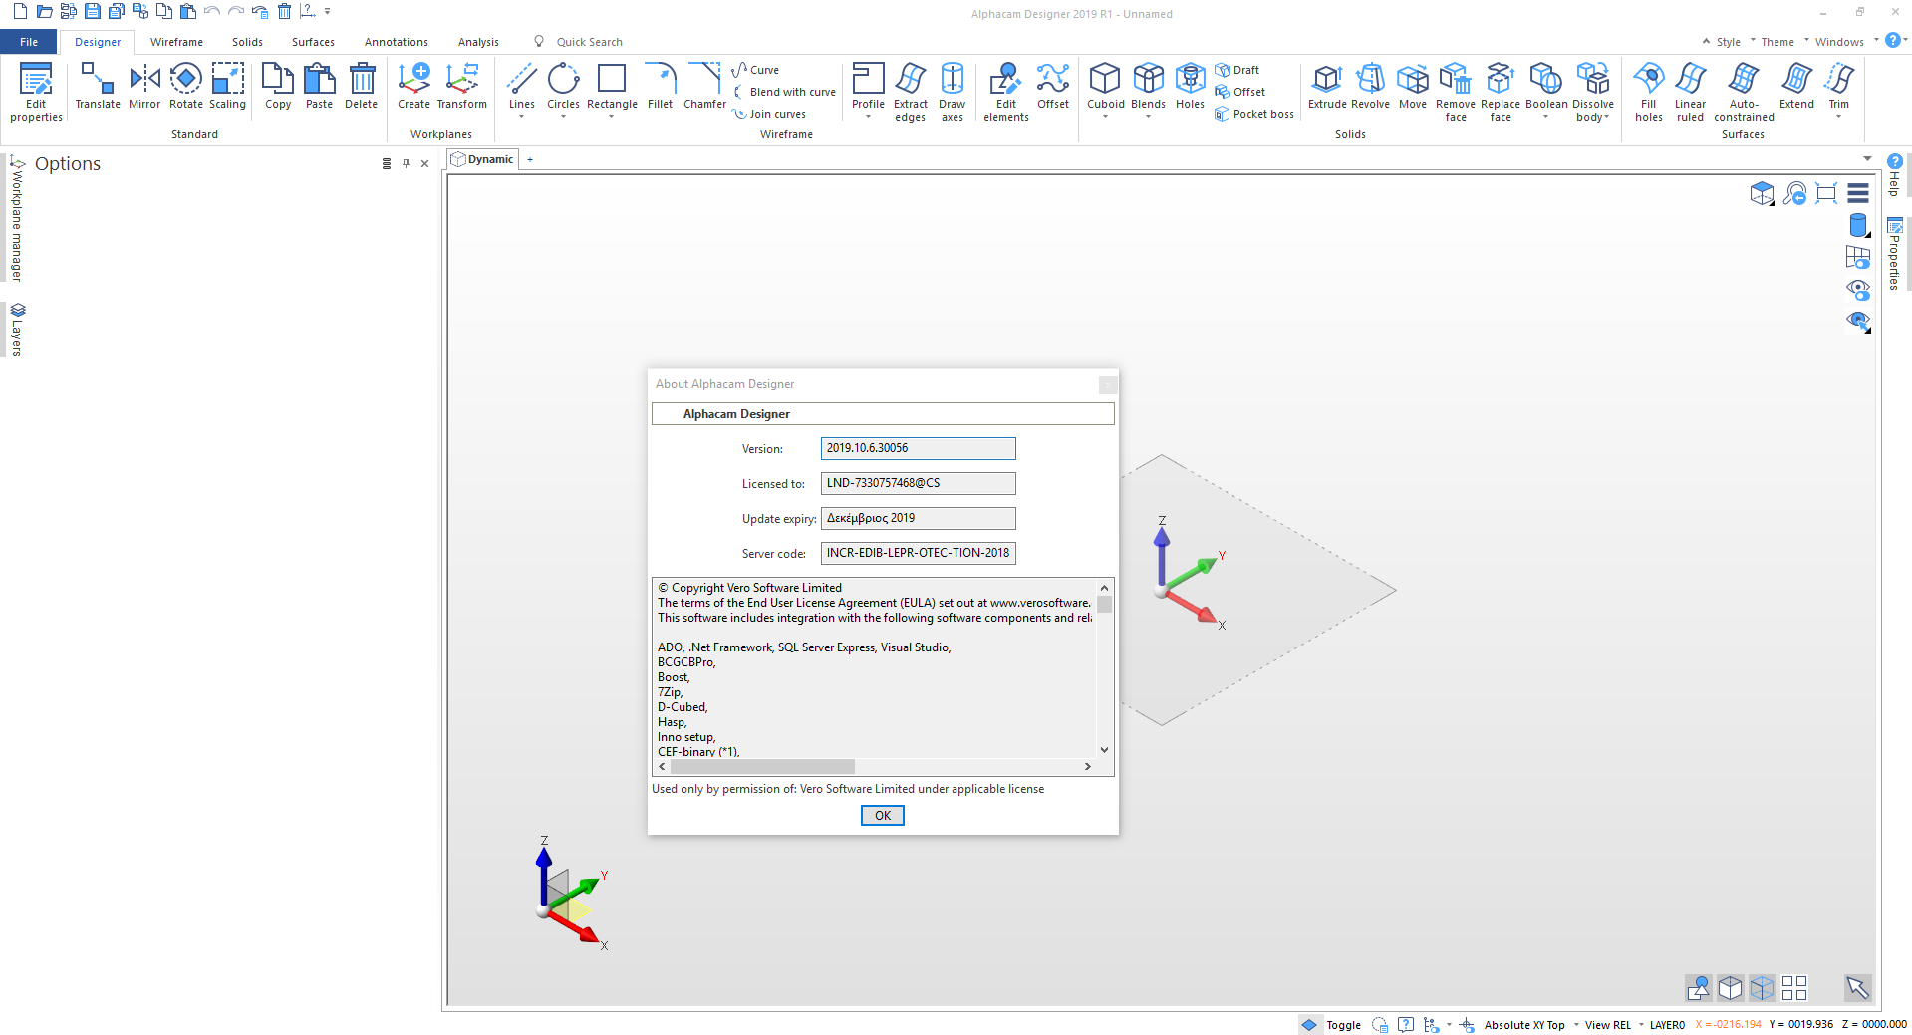Open Edit properties
Image resolution: width=1912 pixels, height=1035 pixels.
coord(36,92)
